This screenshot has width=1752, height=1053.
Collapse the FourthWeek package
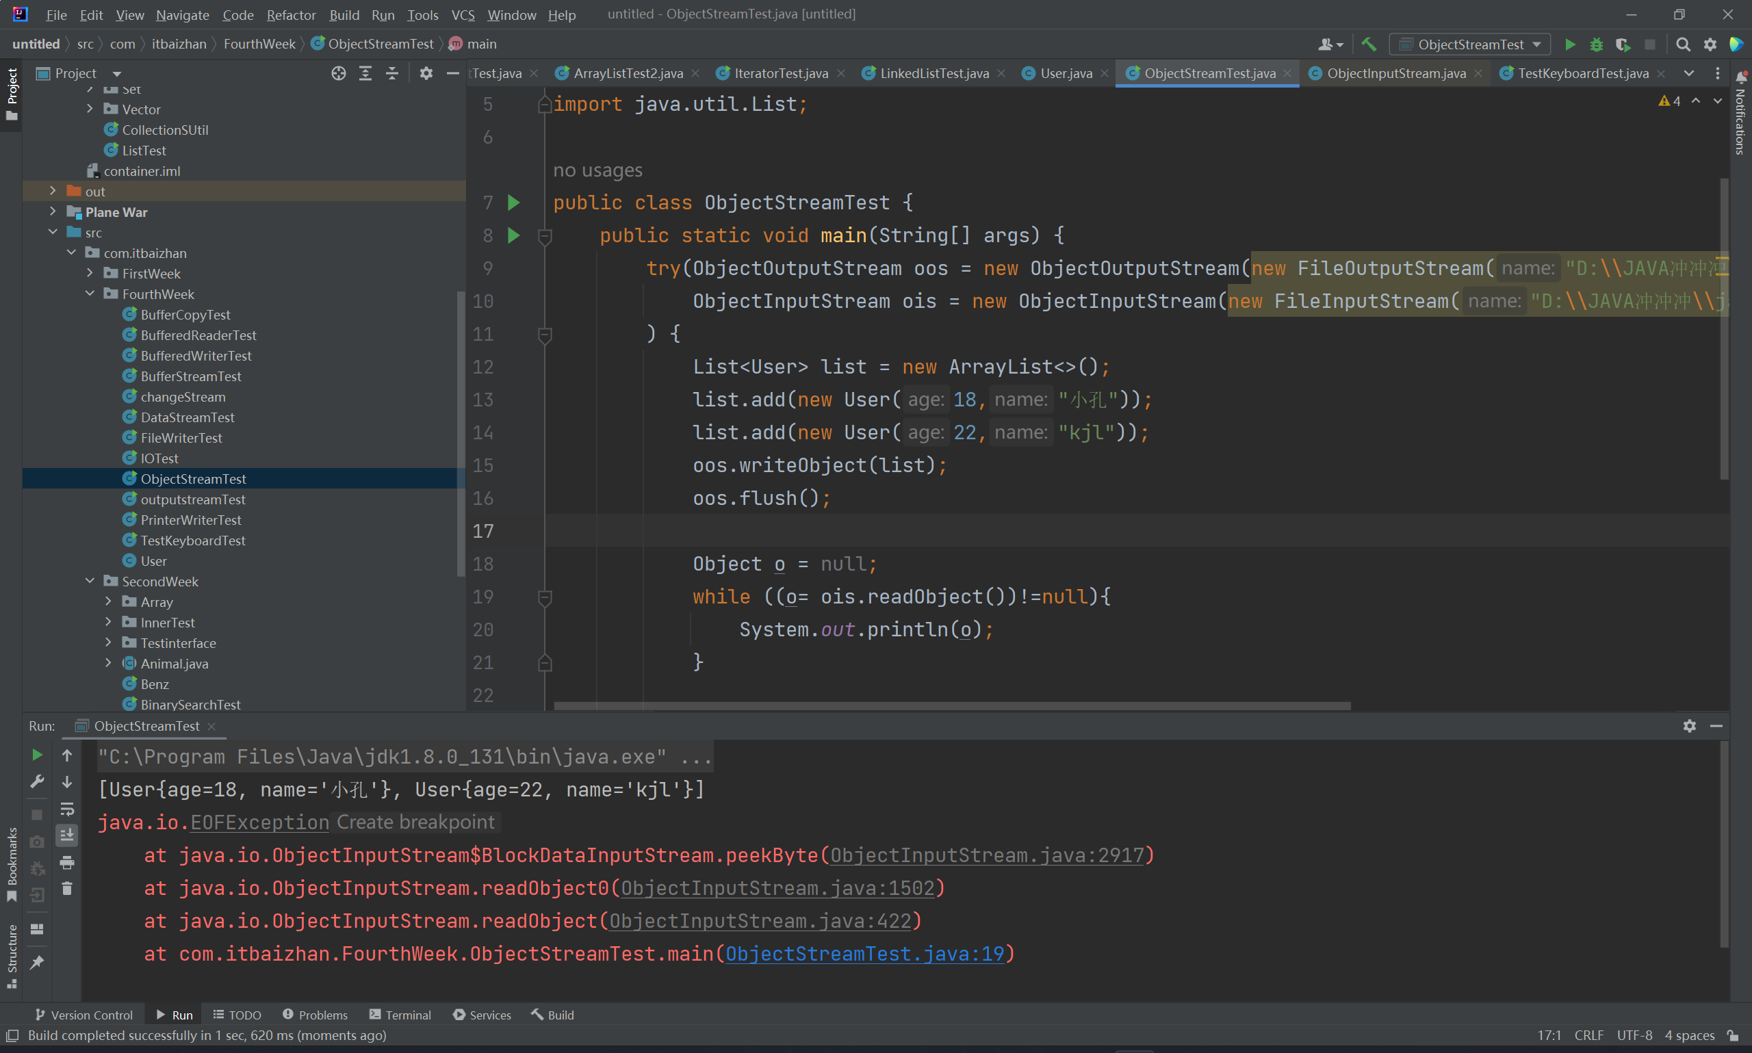(90, 294)
